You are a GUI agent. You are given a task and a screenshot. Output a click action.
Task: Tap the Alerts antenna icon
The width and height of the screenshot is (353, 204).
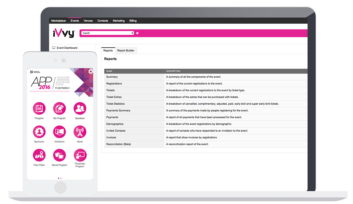pos(80,132)
